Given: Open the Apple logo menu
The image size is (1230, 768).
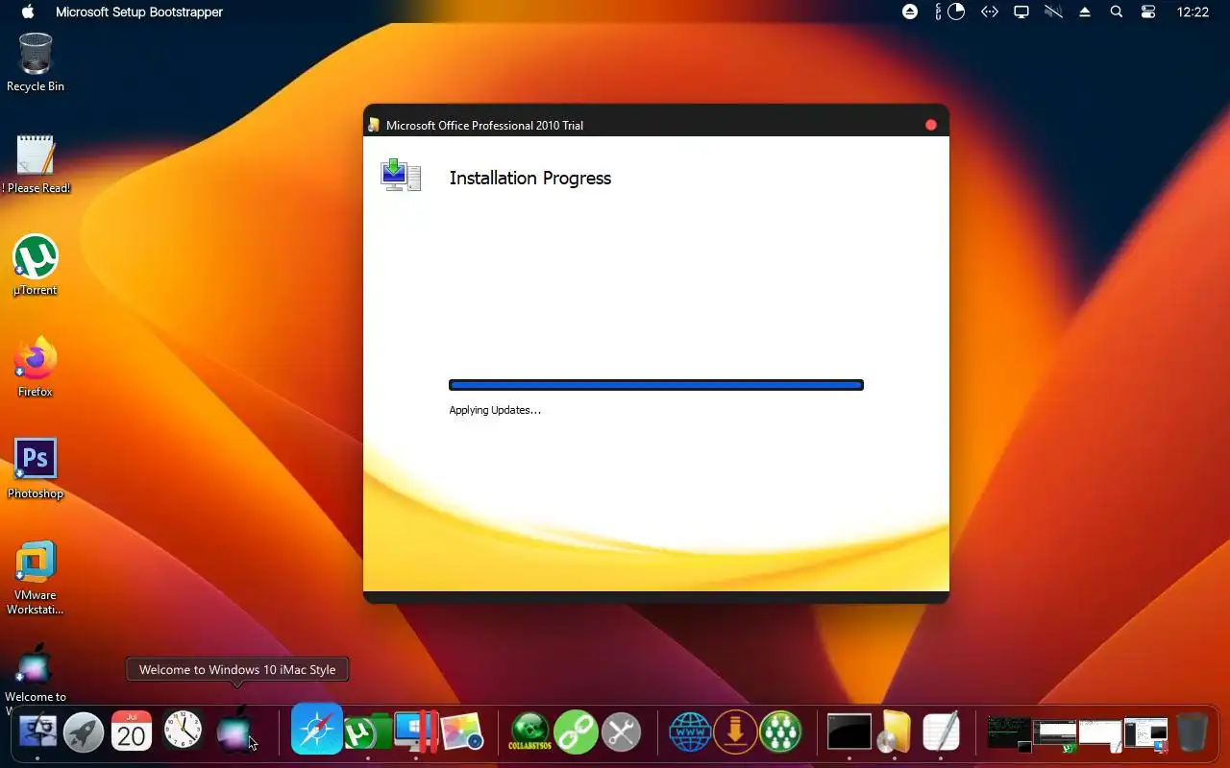Looking at the screenshot, I should point(28,12).
